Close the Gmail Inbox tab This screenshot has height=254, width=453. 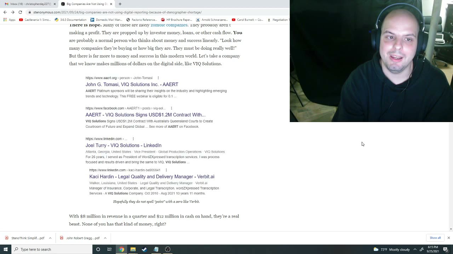55,4
